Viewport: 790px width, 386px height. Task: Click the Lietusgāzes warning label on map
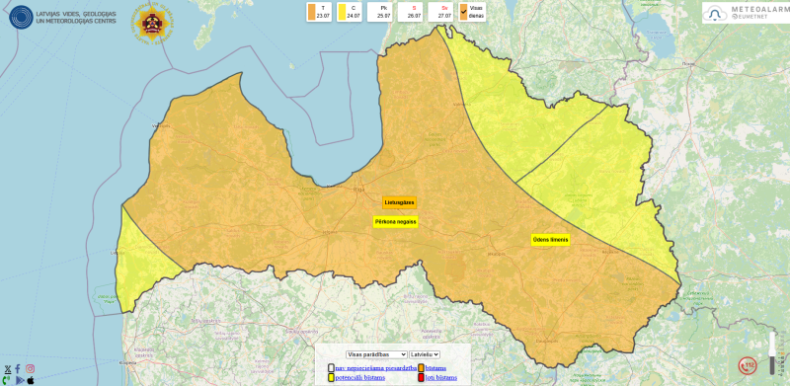[400, 202]
